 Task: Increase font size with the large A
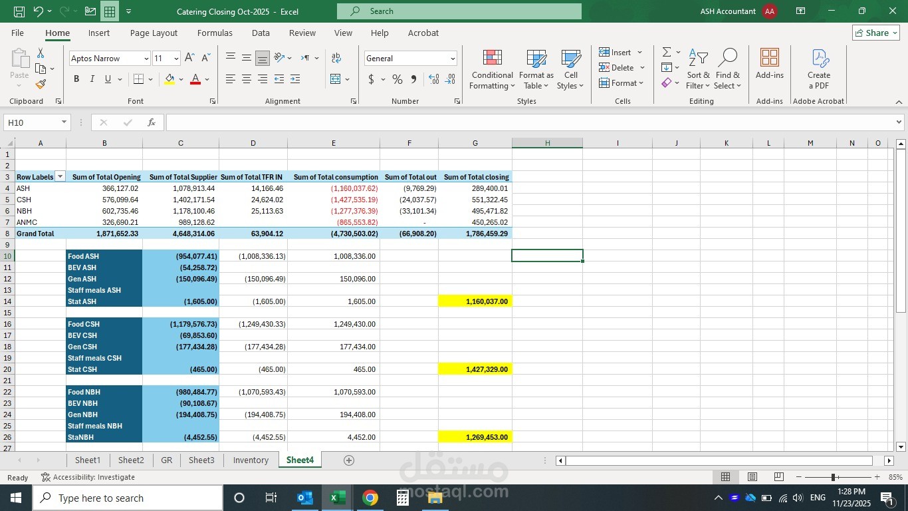point(189,58)
